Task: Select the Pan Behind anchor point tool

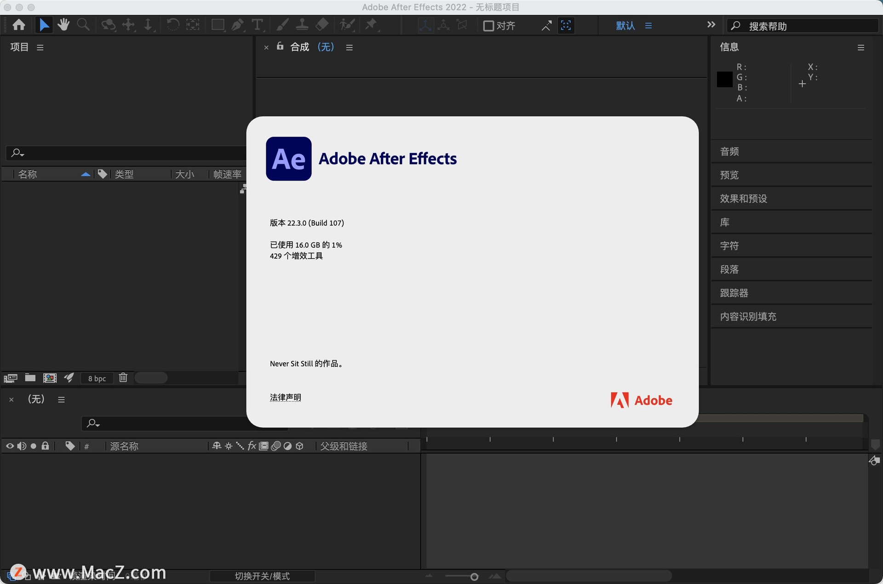Action: 193,25
